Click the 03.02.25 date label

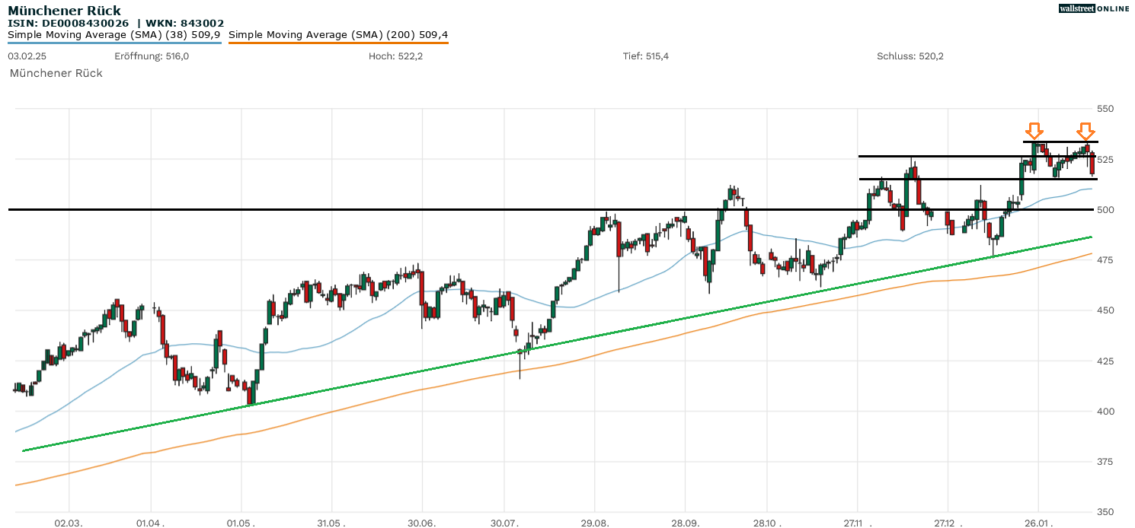[x=25, y=56]
